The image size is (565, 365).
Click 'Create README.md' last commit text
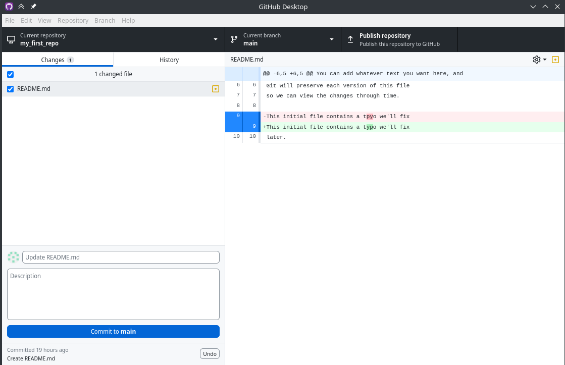coord(31,358)
